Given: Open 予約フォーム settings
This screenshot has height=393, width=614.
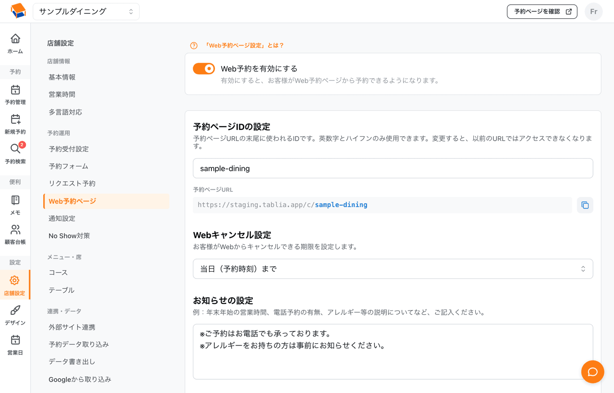Looking at the screenshot, I should pos(69,166).
